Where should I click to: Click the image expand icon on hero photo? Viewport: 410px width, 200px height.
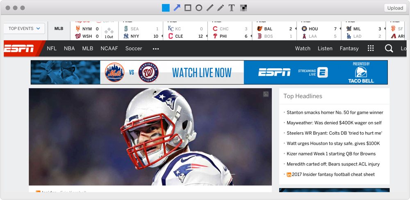[x=266, y=94]
